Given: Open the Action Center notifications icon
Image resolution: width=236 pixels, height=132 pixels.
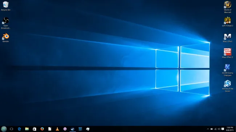Looking at the screenshot, I should point(223,129).
